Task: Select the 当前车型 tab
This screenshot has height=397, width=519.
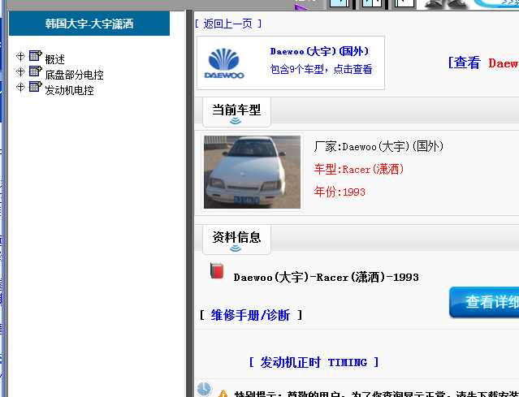Action: coord(236,112)
